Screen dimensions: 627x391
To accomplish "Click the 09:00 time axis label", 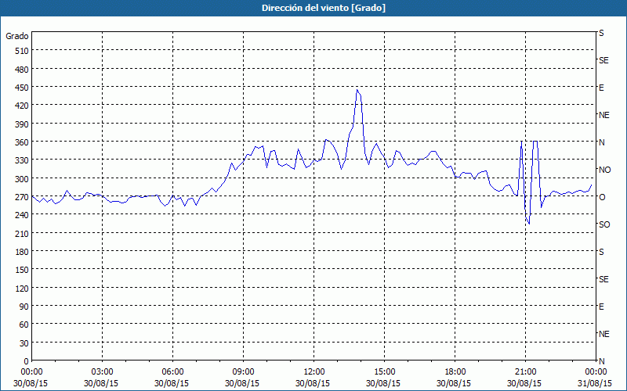I will pyautogui.click(x=243, y=372).
